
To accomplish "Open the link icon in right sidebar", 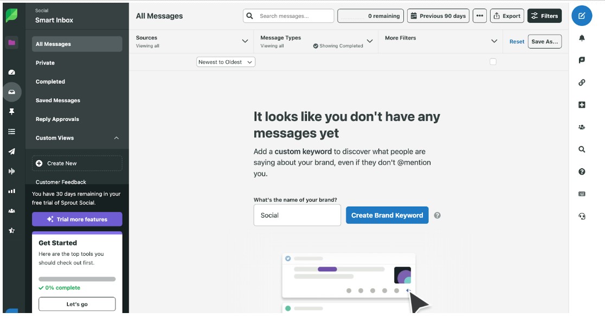I will point(582,83).
